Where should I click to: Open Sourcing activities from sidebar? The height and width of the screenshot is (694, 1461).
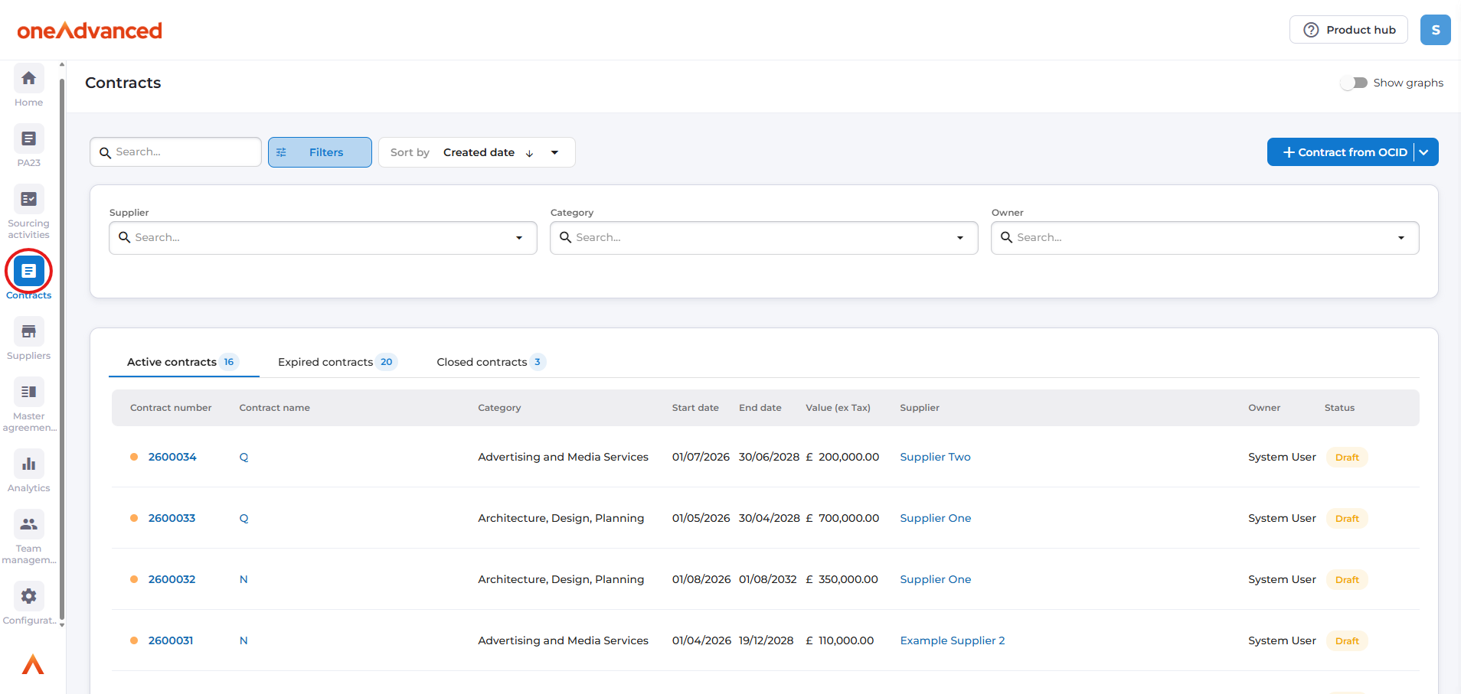28,200
